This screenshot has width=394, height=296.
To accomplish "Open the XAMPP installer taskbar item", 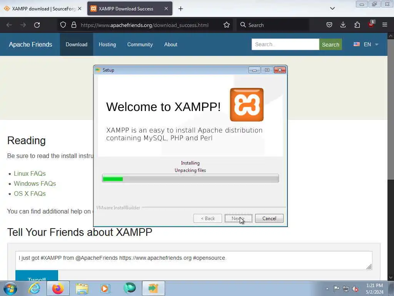I will coord(154,288).
